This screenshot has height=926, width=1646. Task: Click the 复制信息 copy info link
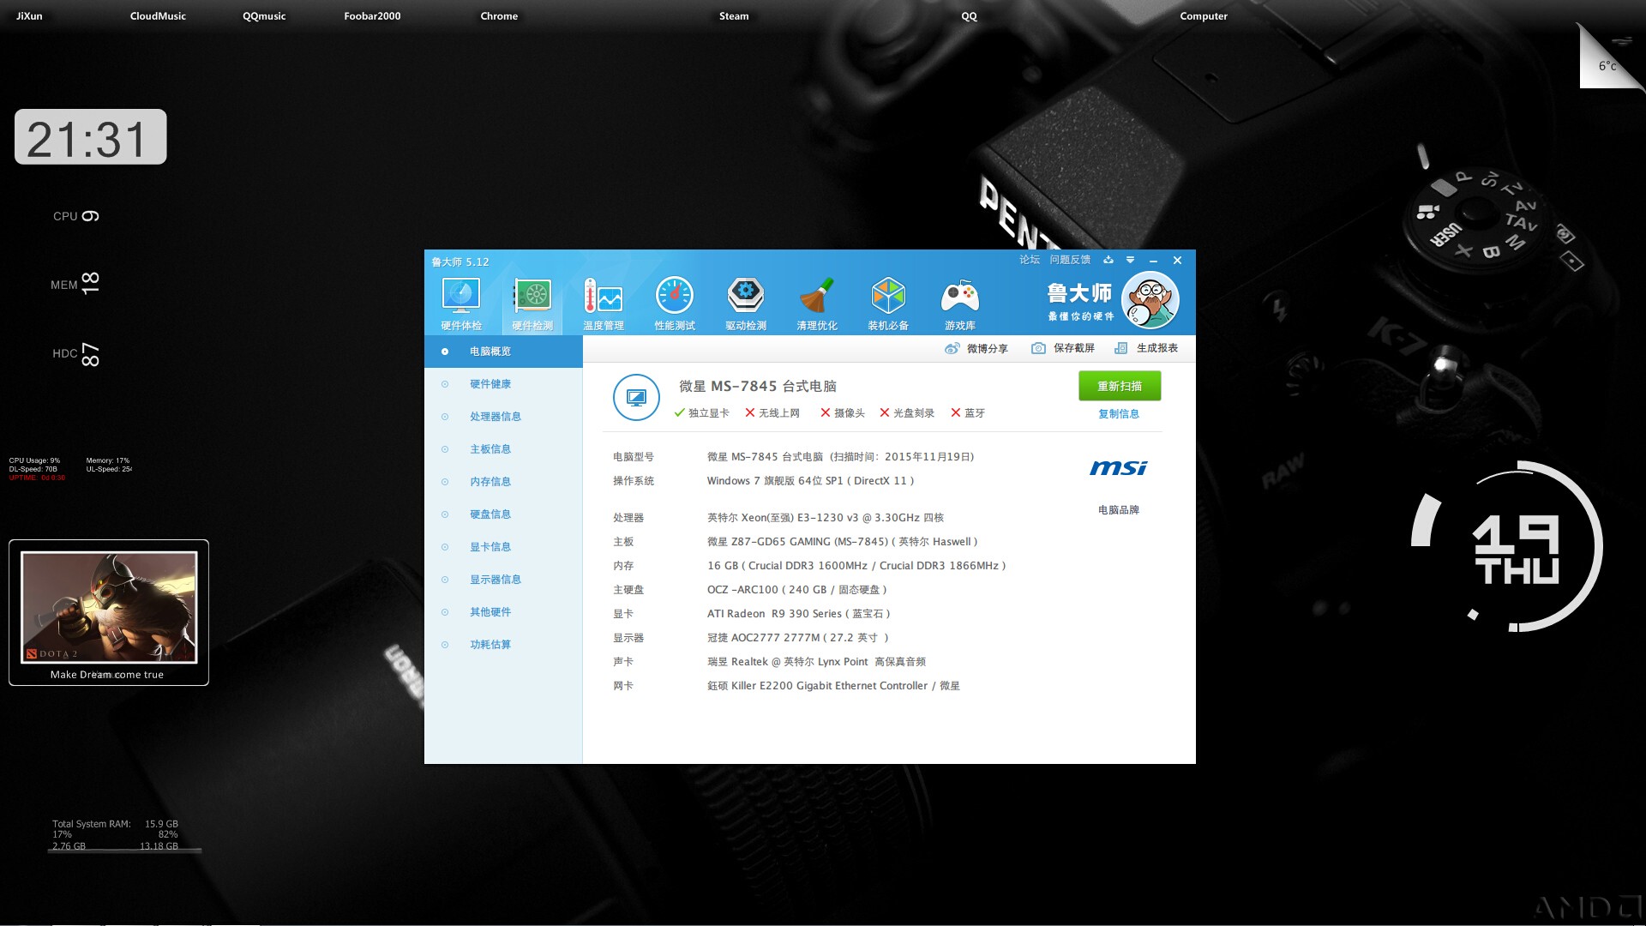(x=1119, y=414)
